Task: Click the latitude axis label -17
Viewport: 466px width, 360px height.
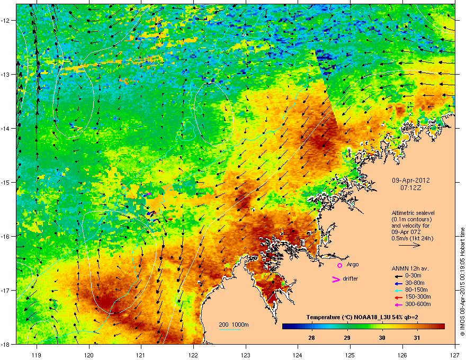Action: [5, 290]
